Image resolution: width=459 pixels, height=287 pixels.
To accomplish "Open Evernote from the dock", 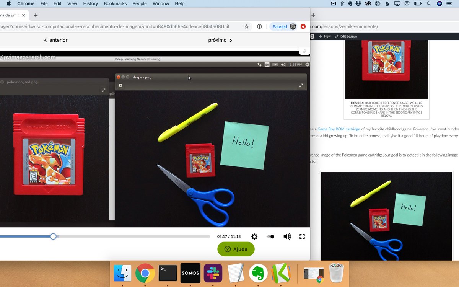I will click(258, 274).
